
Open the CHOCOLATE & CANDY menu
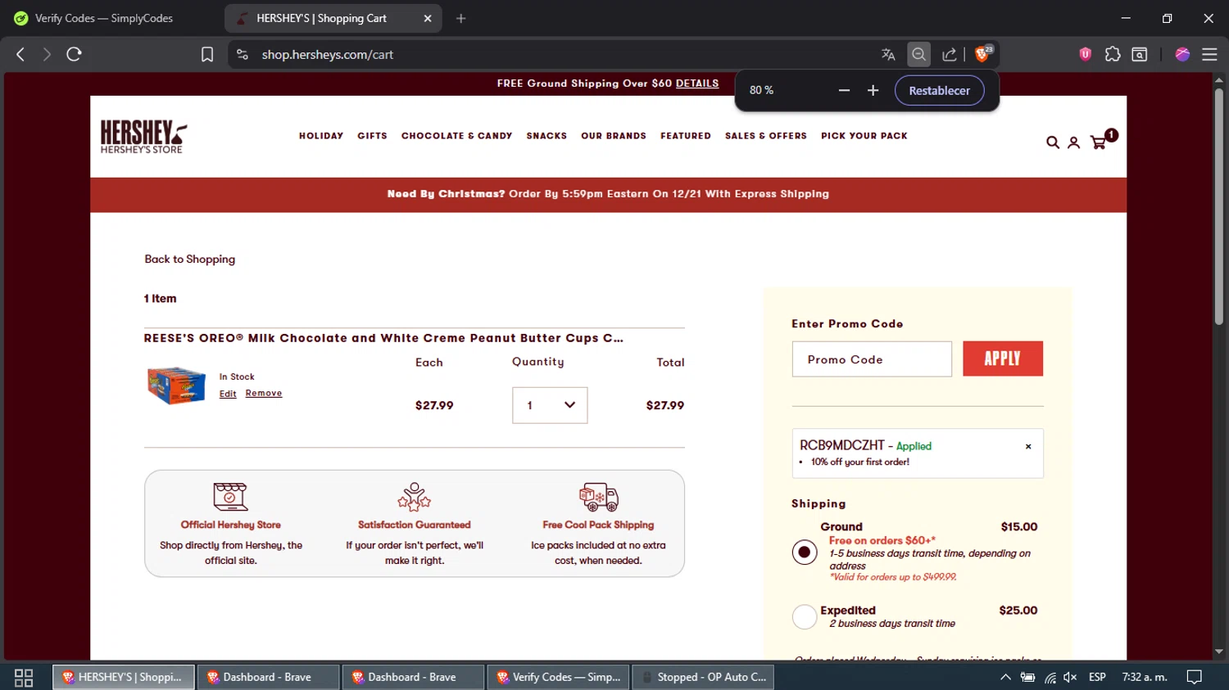click(x=456, y=136)
